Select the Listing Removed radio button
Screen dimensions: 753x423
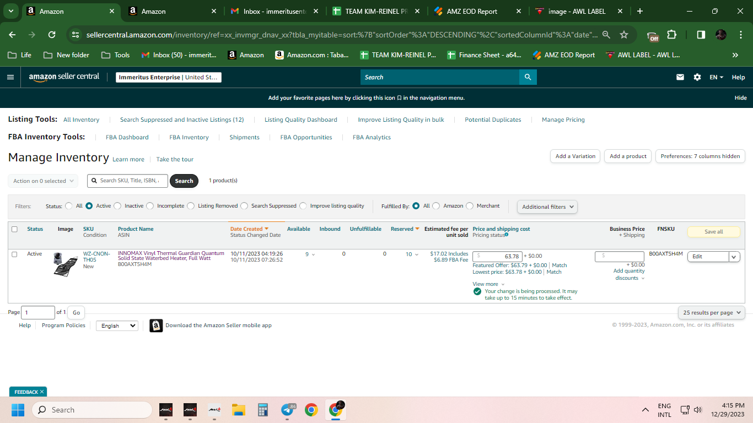click(191, 206)
